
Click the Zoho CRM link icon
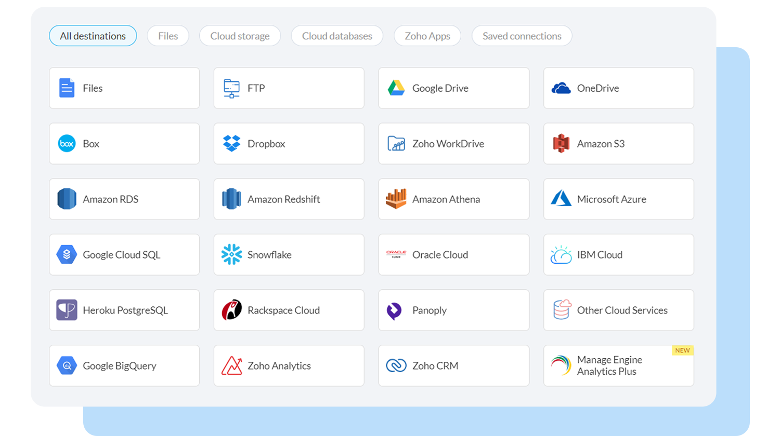pyautogui.click(x=396, y=366)
